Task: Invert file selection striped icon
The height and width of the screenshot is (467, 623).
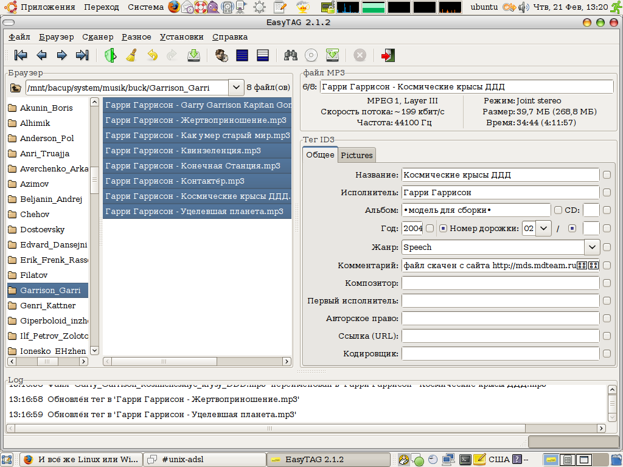Action: click(263, 55)
